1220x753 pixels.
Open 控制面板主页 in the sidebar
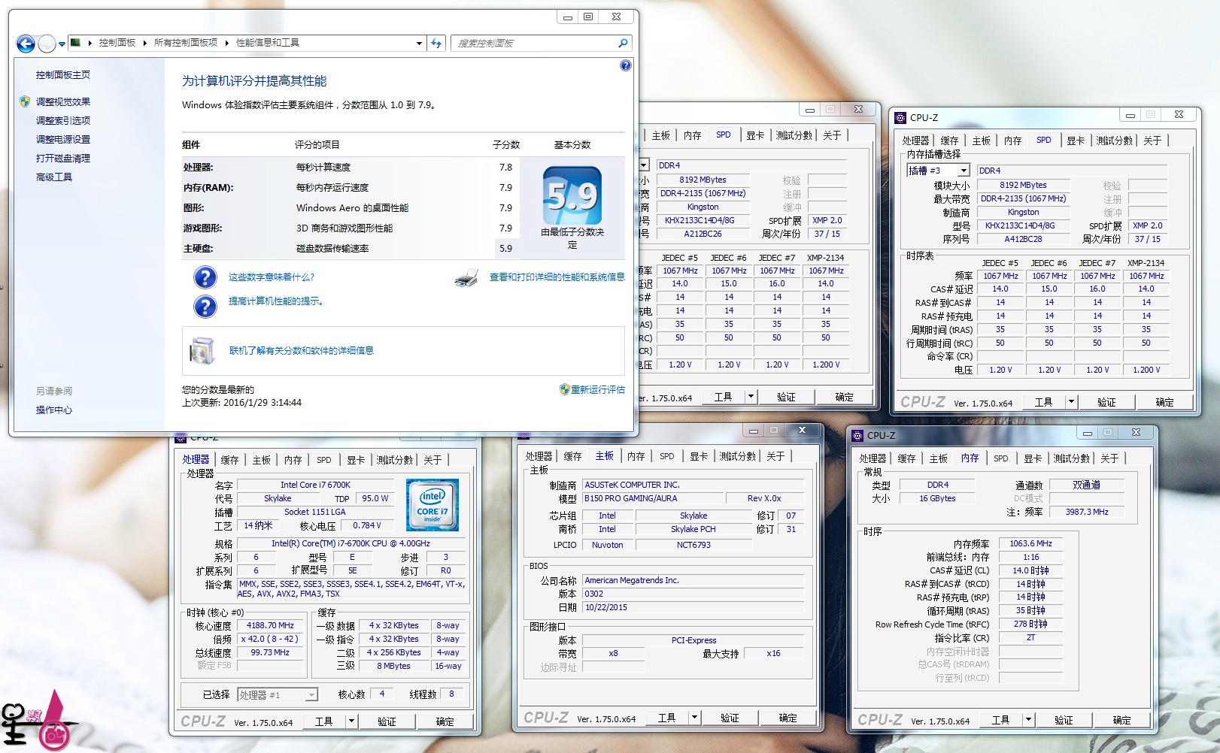point(63,75)
